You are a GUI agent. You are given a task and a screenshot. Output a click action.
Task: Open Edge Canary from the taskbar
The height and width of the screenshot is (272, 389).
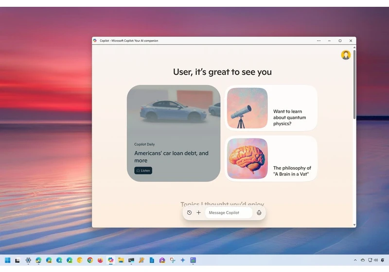point(49,260)
